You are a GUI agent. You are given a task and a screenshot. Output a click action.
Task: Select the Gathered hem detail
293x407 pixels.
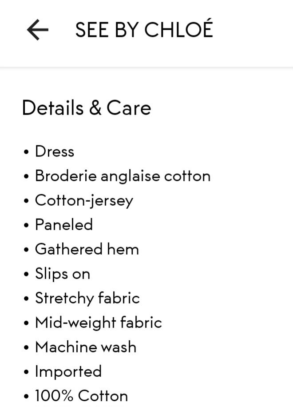(87, 249)
